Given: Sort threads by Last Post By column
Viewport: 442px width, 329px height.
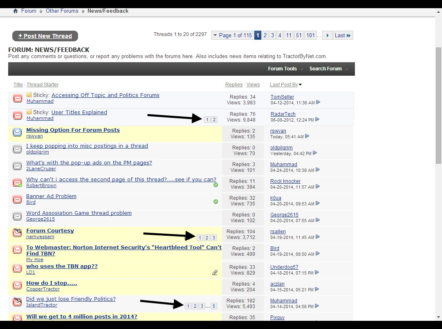Looking at the screenshot, I should (x=284, y=85).
